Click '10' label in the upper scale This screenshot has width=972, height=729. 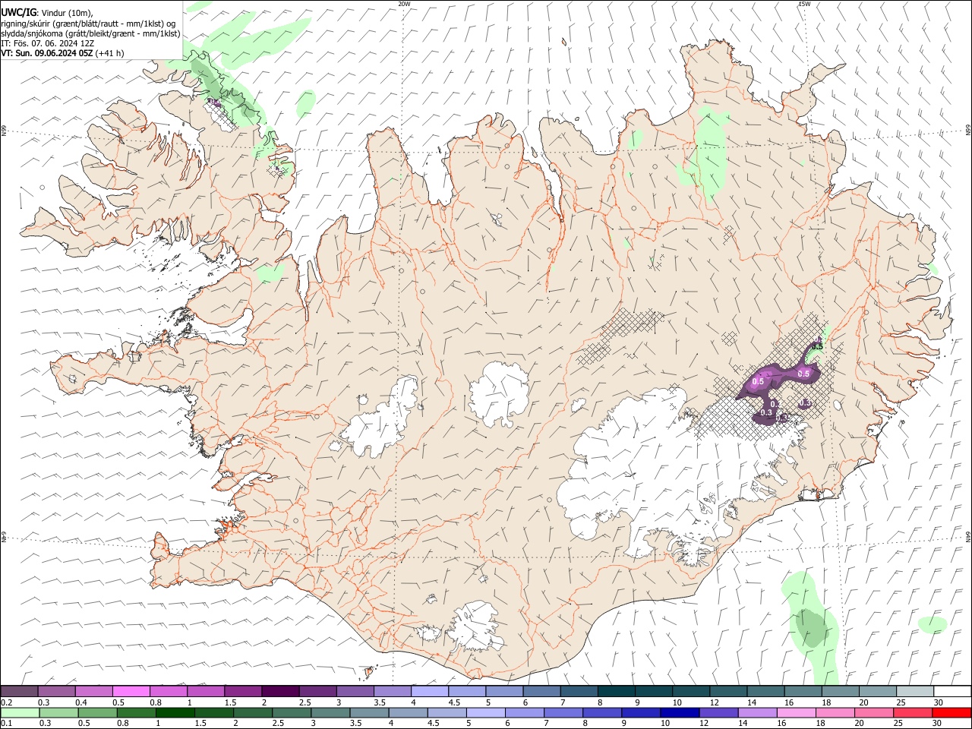point(677,702)
